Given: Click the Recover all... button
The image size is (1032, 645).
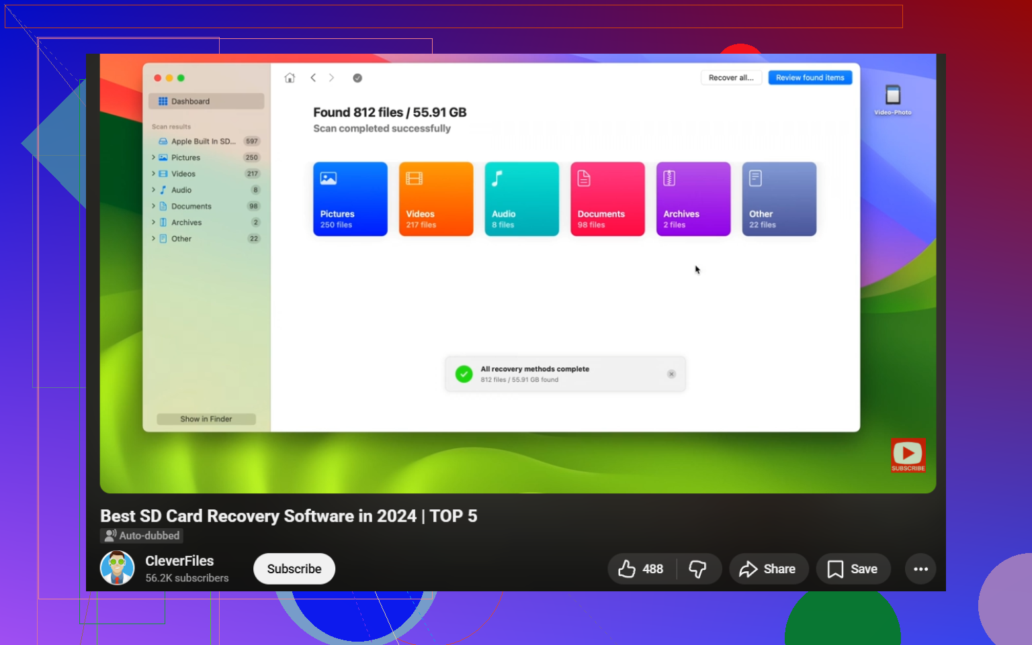Looking at the screenshot, I should tap(731, 78).
